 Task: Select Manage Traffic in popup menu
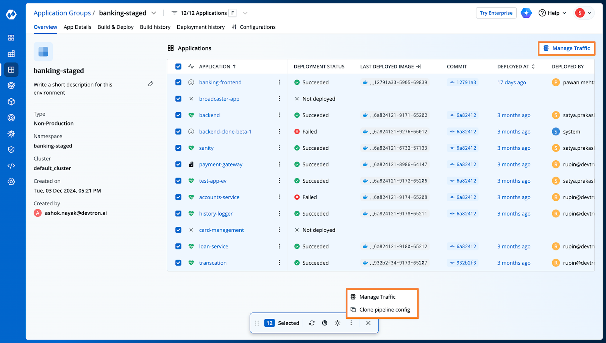382,297
